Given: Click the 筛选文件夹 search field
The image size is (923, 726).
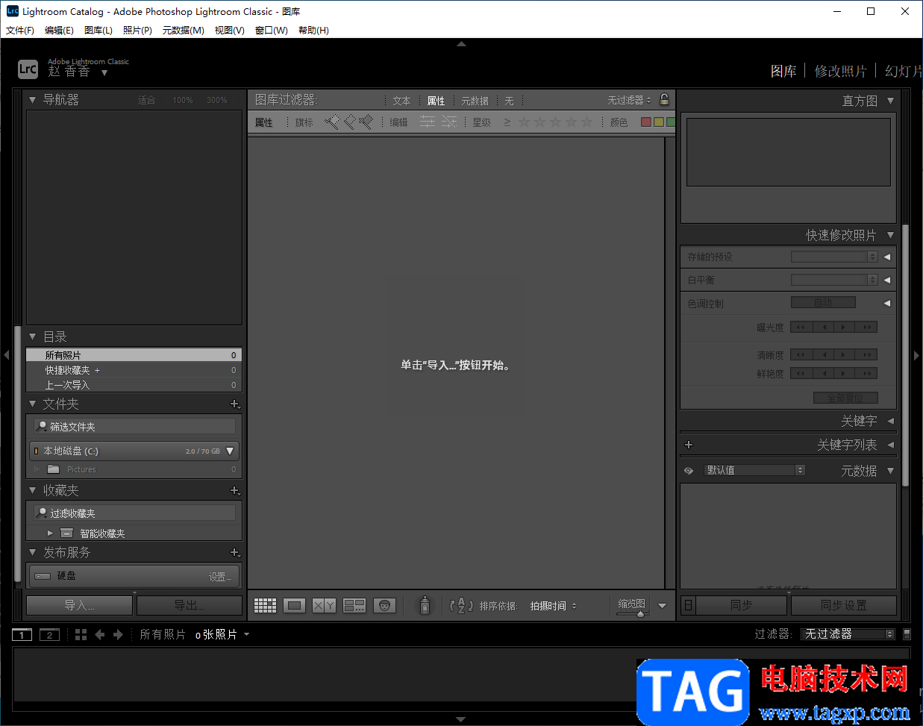Looking at the screenshot, I should click(135, 427).
